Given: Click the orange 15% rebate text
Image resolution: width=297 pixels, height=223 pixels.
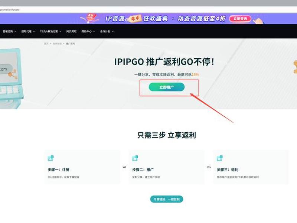Looking at the screenshot, I should [195, 75].
